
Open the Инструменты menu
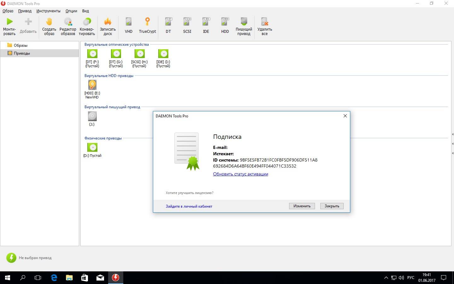(48, 11)
